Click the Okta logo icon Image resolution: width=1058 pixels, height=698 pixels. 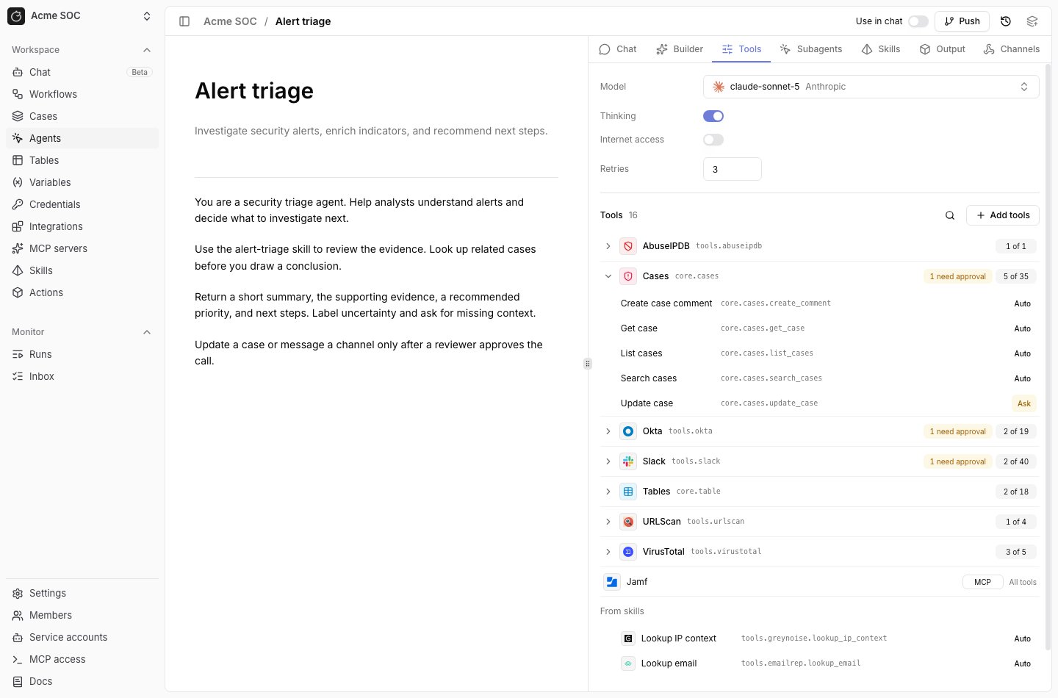click(x=628, y=431)
